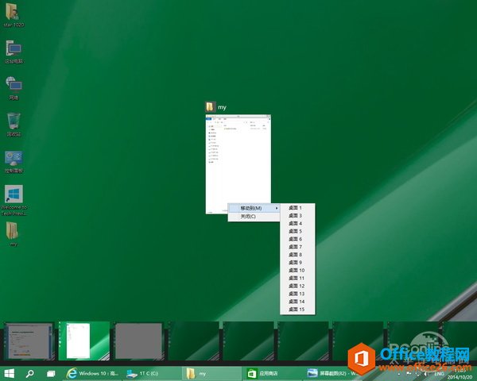The image size is (477, 381).
Task: Open the Network desktop icon
Action: [x=14, y=88]
